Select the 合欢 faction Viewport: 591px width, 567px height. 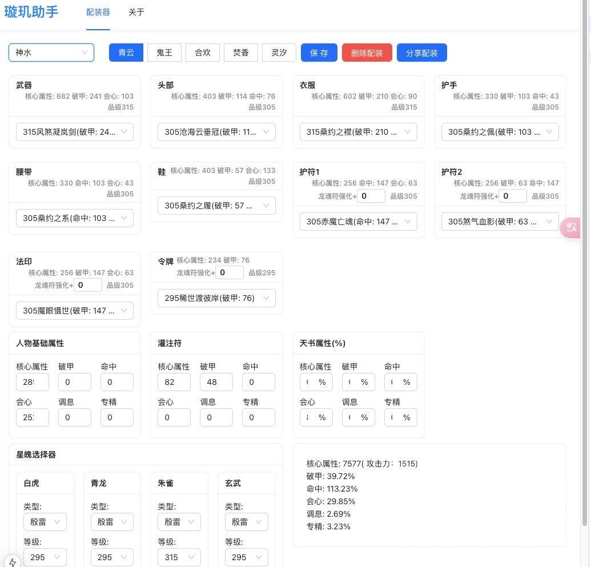[x=202, y=53]
